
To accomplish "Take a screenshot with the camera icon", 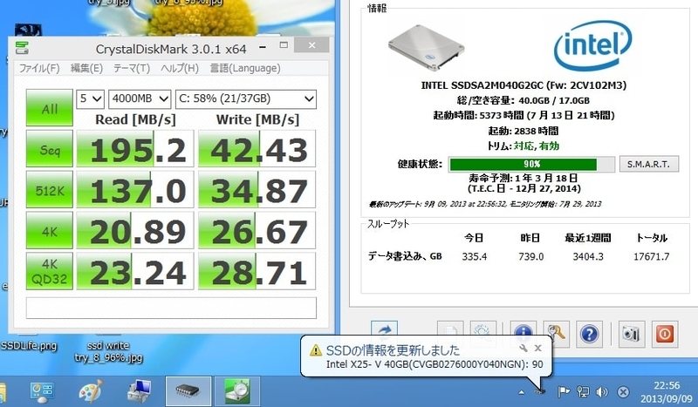I will (x=631, y=334).
